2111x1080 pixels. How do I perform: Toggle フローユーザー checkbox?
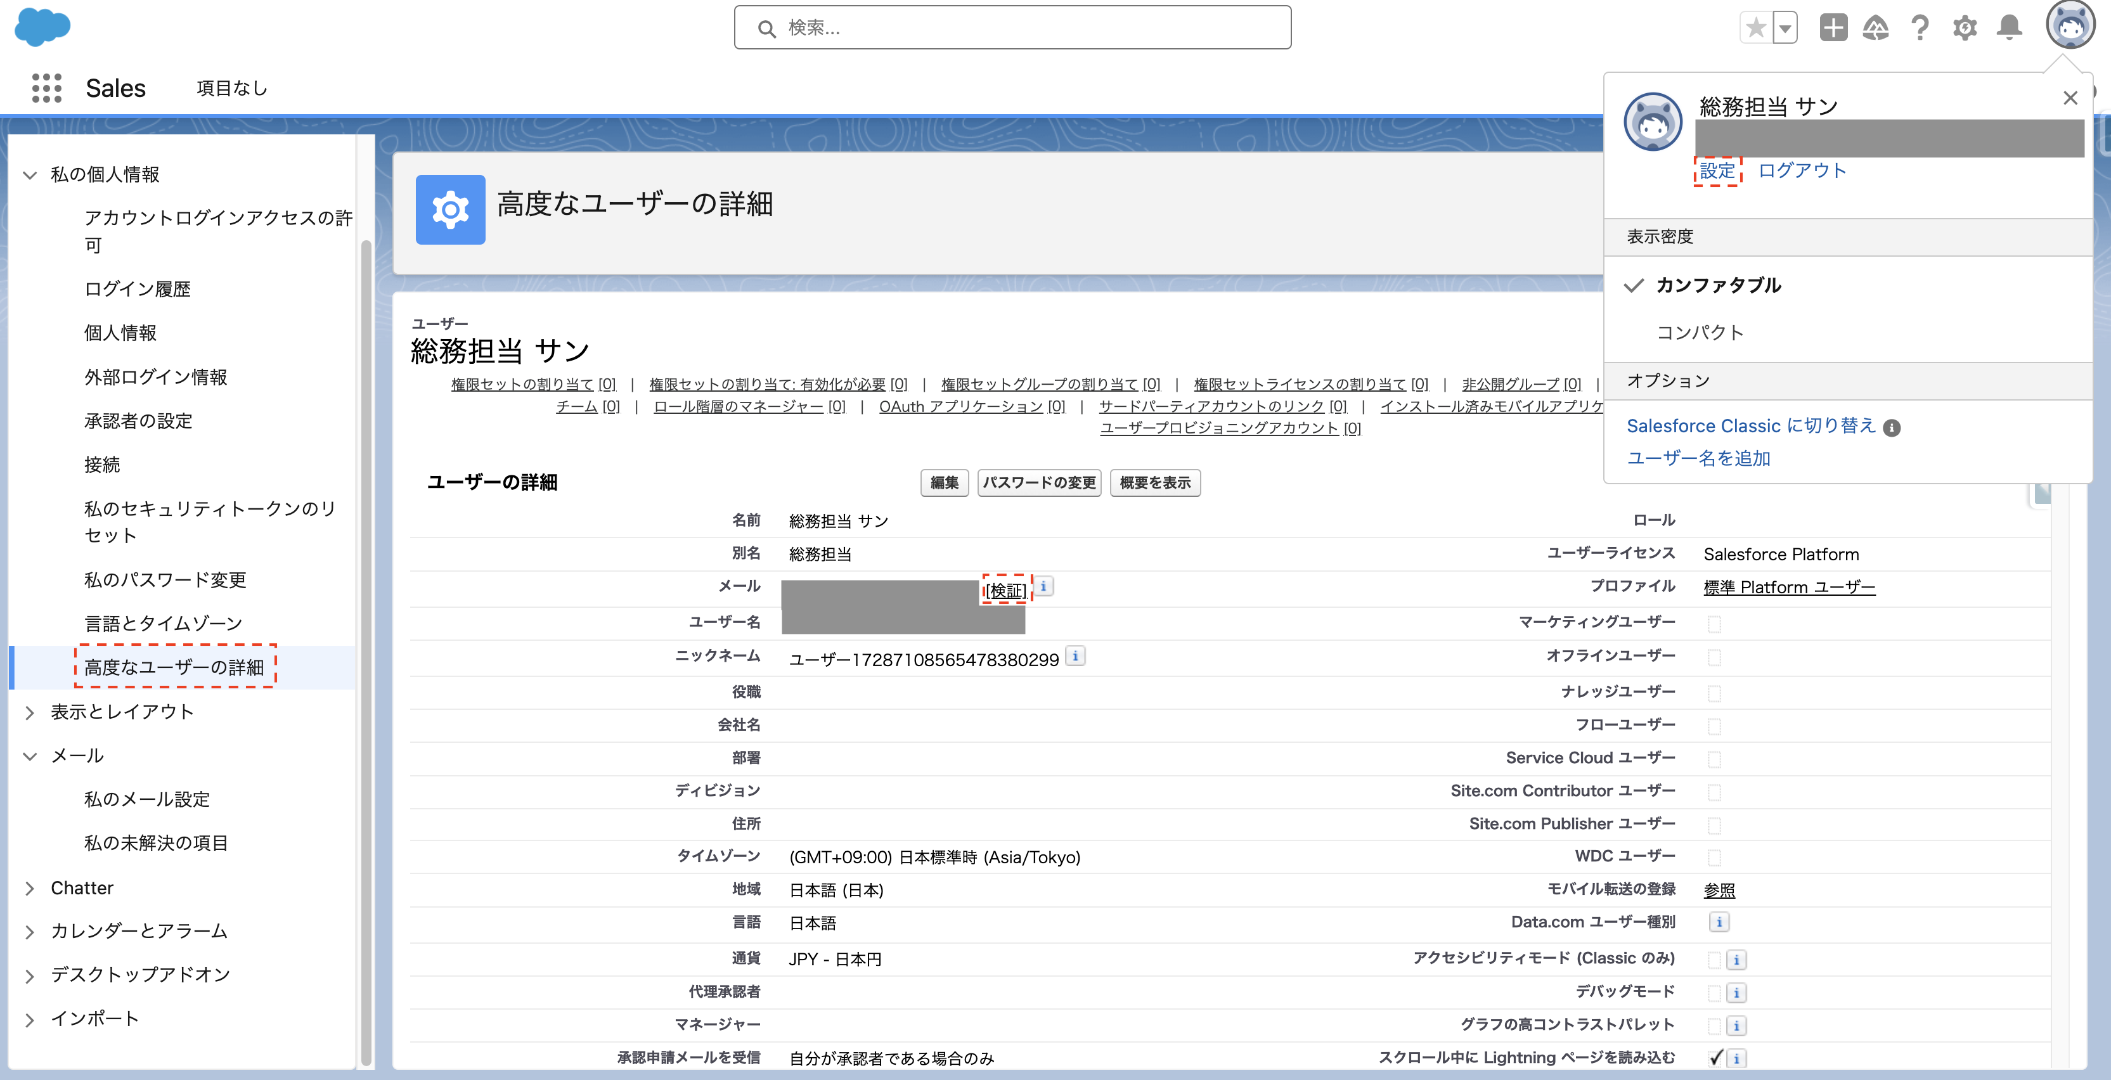(1714, 726)
